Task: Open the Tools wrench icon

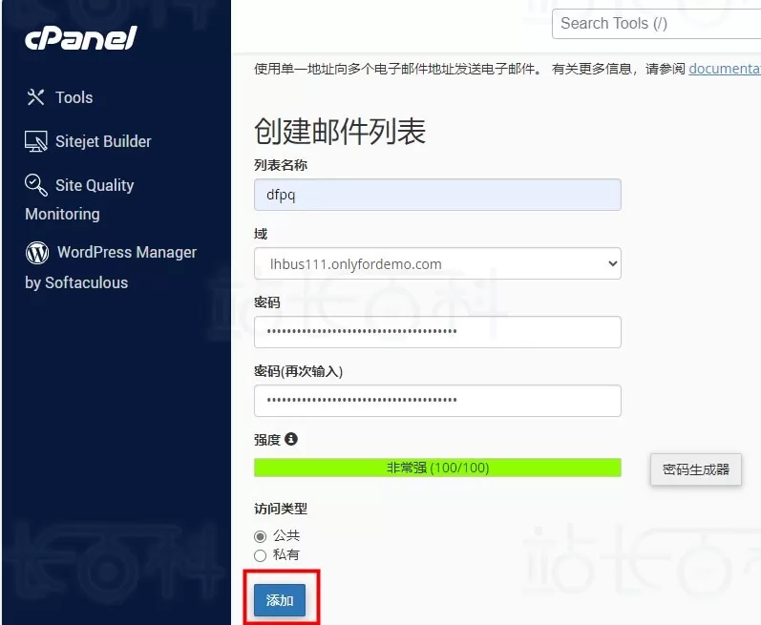Action: pos(35,97)
